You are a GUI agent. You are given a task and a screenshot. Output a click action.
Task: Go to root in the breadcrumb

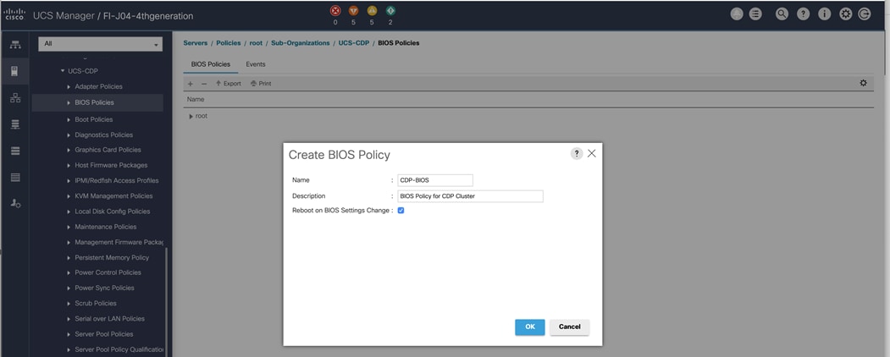[x=256, y=43]
